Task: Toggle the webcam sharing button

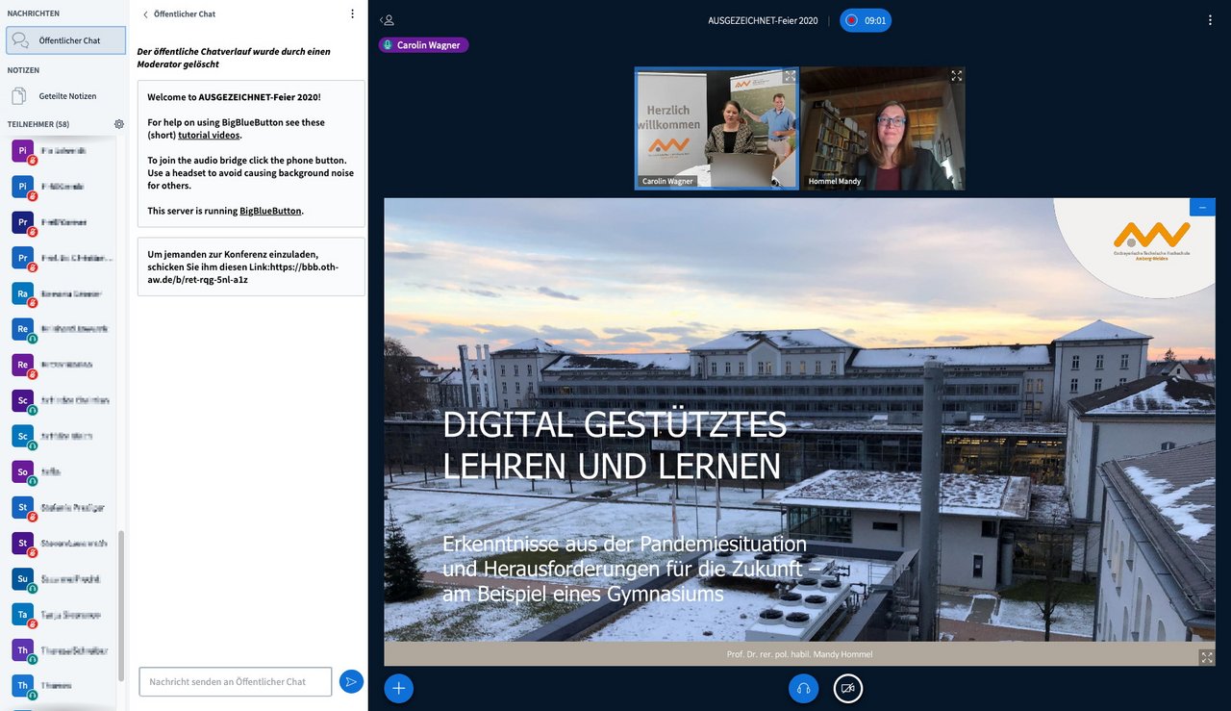Action: tap(847, 688)
